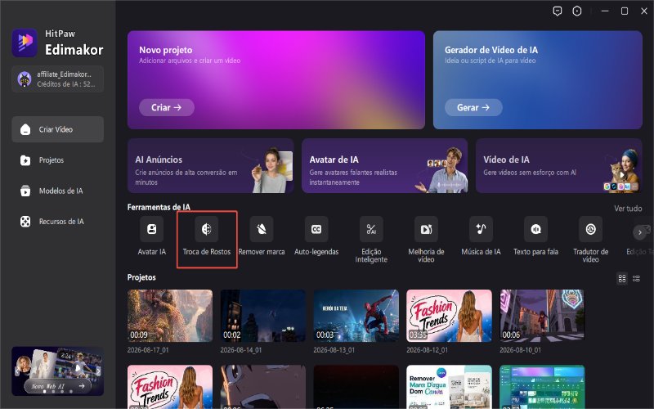Open the Tradutor de vídeo tool

590,240
